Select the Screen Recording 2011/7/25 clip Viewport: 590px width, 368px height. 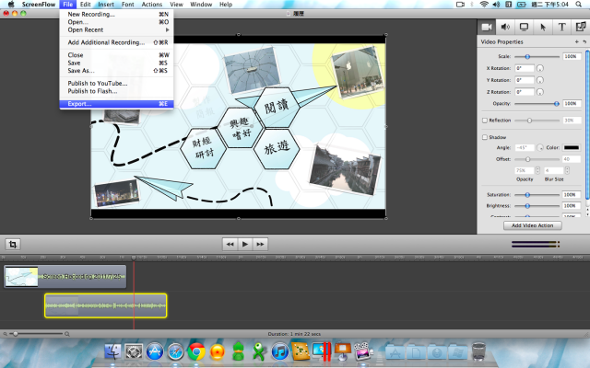[65, 277]
